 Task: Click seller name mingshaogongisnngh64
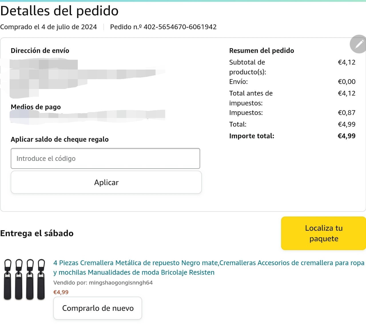(121, 283)
